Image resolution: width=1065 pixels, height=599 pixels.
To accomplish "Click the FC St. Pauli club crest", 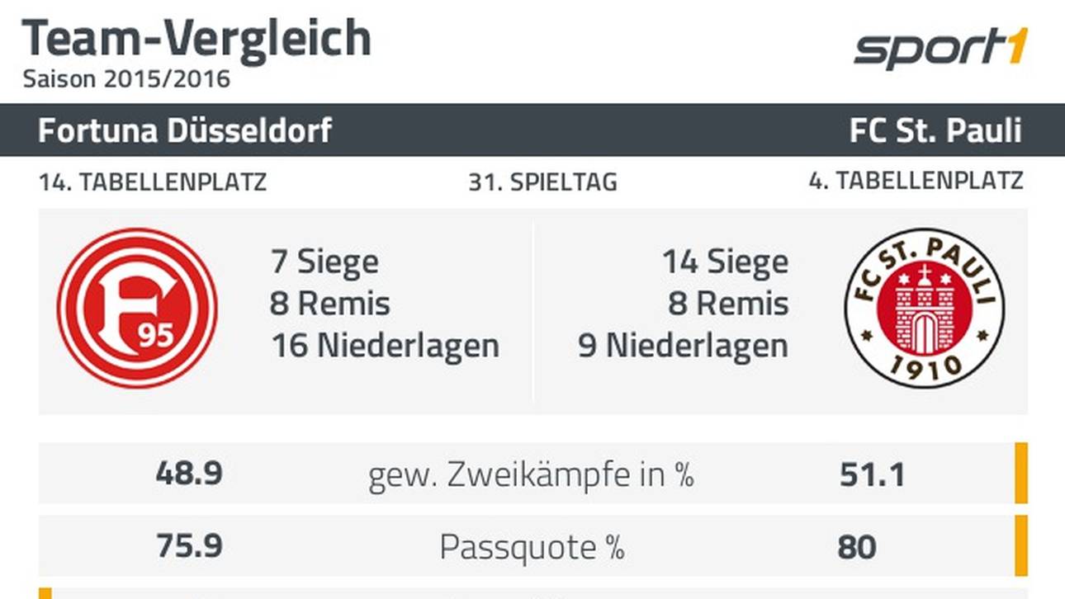I will click(925, 308).
